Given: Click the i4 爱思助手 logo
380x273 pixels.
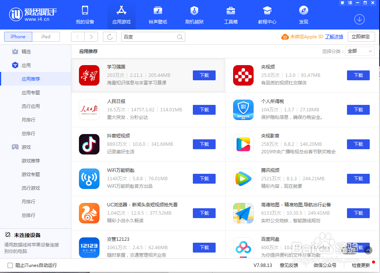Looking at the screenshot, I should (33, 14).
